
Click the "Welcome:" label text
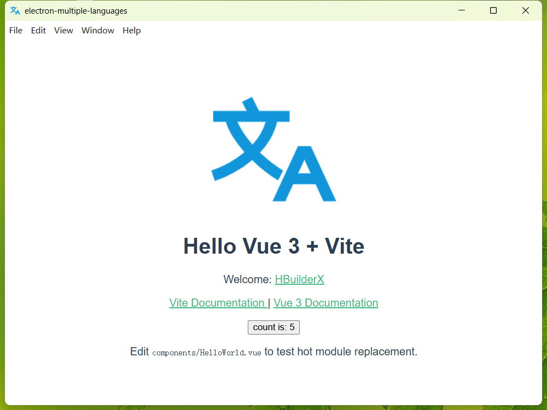click(x=248, y=279)
